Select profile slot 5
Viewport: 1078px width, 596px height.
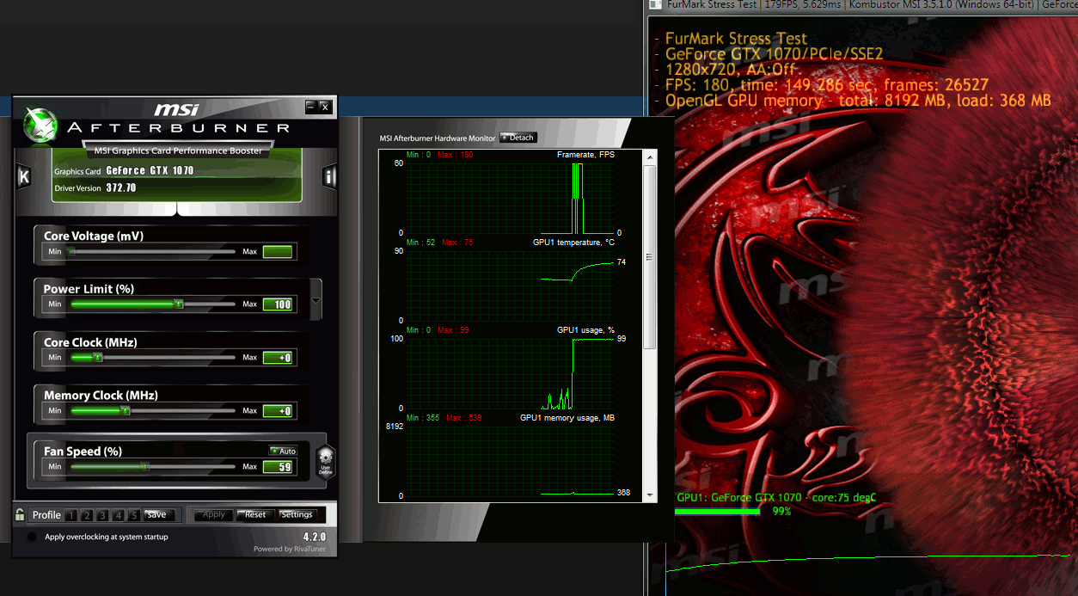[x=133, y=515]
